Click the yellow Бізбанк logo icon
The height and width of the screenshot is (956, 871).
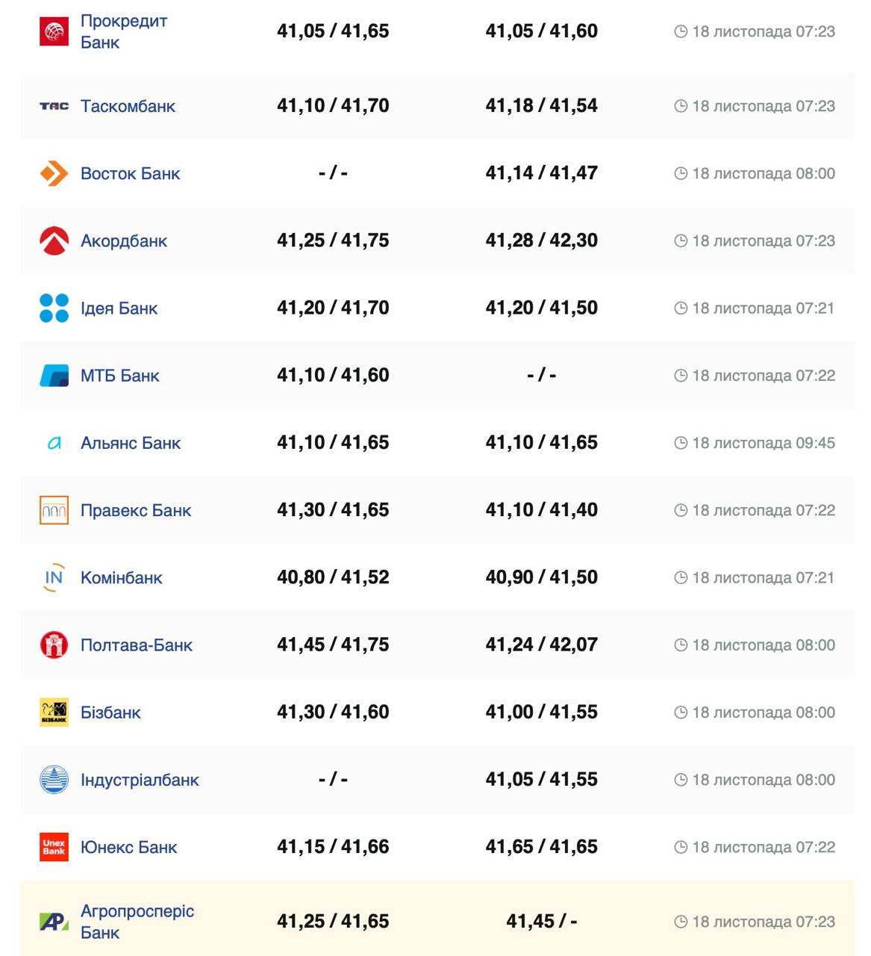(x=54, y=713)
